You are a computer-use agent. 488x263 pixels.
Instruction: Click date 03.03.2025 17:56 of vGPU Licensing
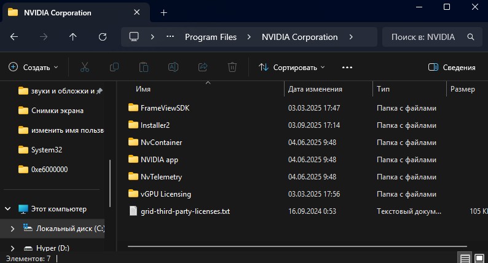point(313,194)
